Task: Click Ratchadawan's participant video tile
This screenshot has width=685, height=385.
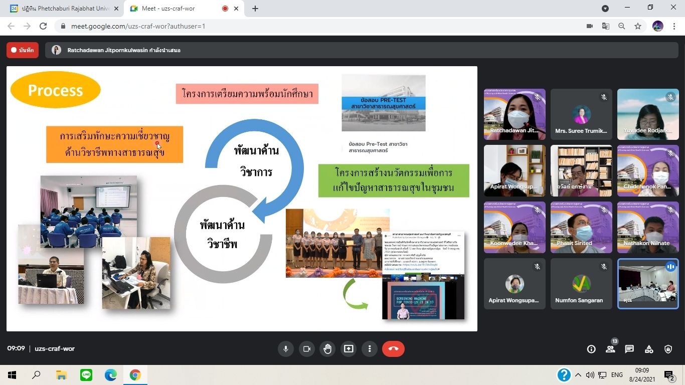Action: pyautogui.click(x=515, y=114)
